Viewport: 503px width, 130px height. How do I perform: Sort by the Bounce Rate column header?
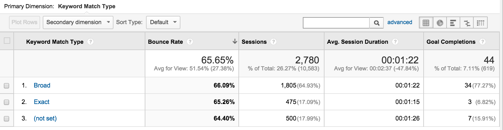(165, 42)
